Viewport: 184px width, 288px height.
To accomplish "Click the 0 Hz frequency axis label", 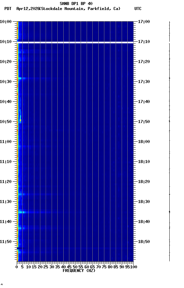I will [x=17, y=267].
